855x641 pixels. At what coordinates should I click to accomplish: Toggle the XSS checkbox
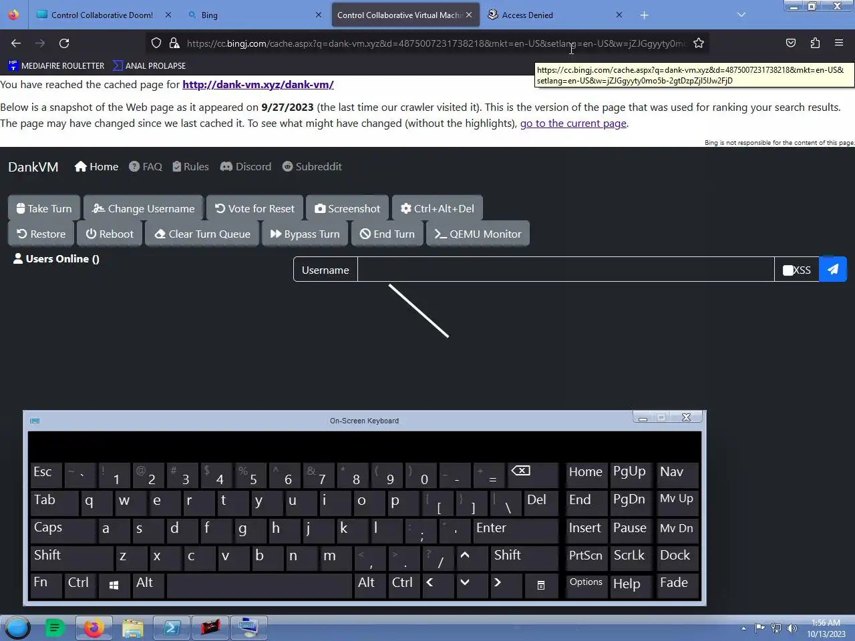click(788, 270)
